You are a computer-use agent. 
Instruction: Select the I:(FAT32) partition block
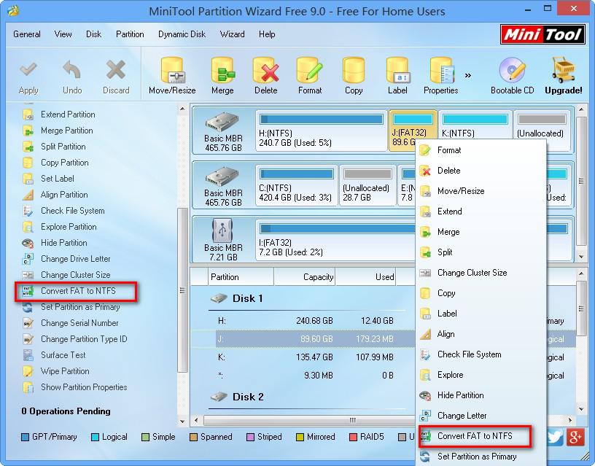point(336,240)
